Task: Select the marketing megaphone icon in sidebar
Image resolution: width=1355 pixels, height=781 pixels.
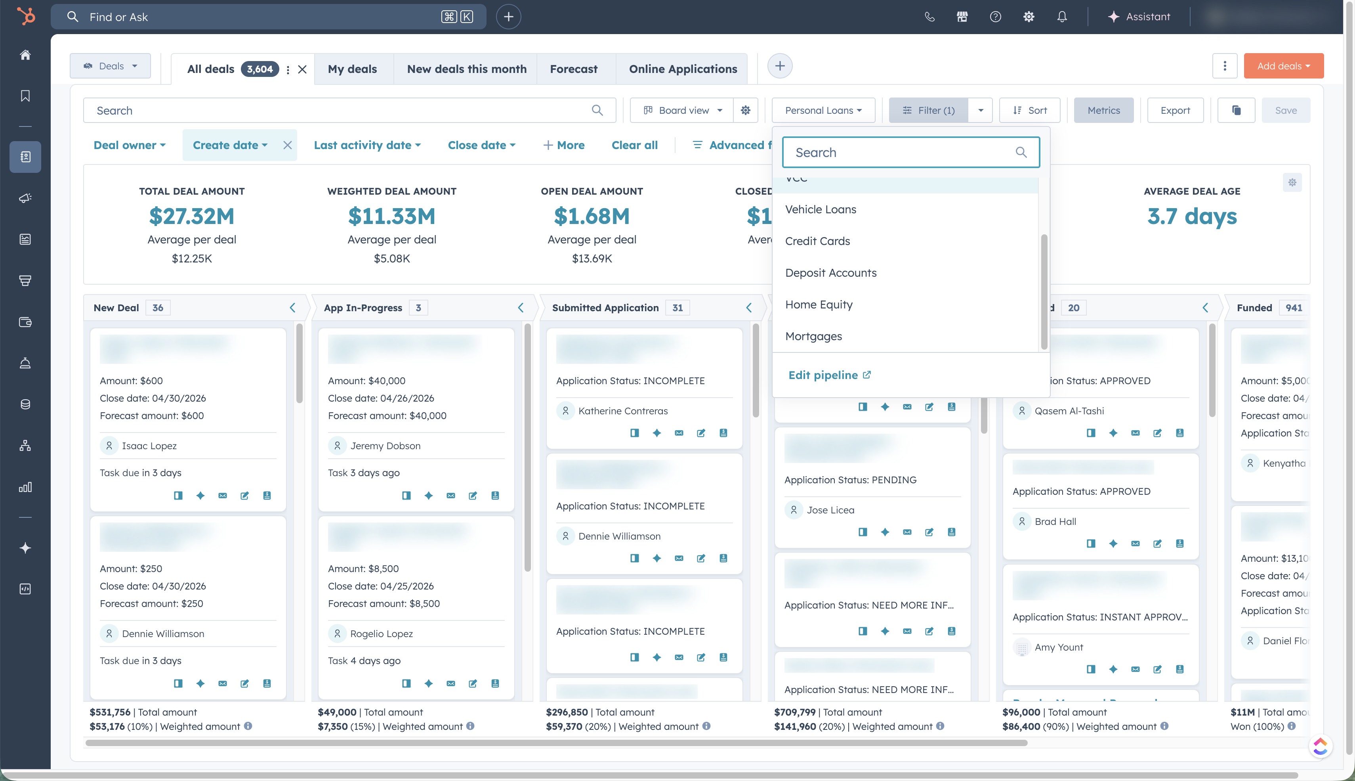Action: point(26,198)
